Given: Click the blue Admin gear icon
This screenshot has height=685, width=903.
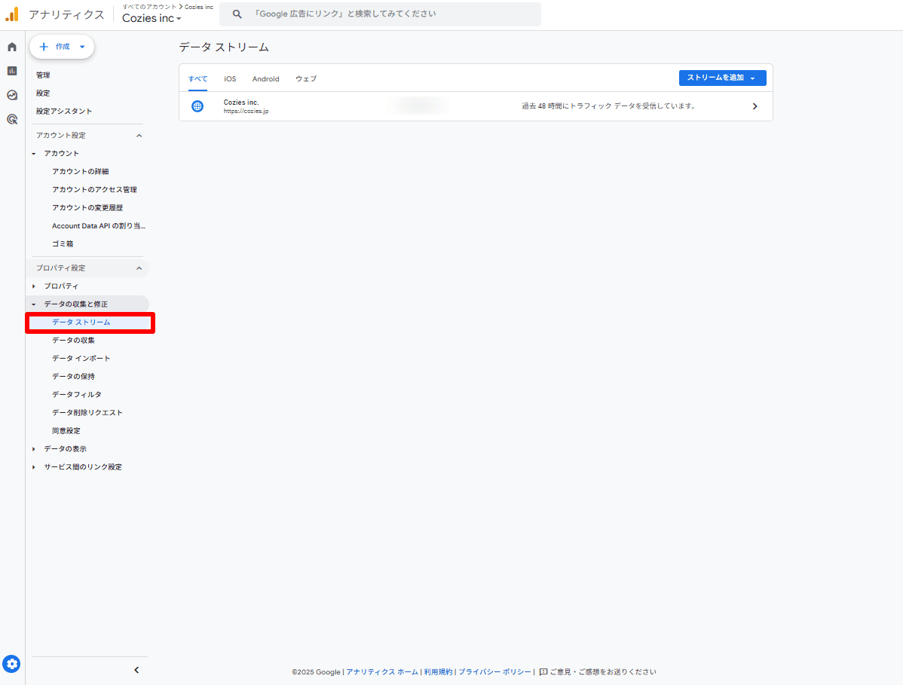Looking at the screenshot, I should coord(11,665).
